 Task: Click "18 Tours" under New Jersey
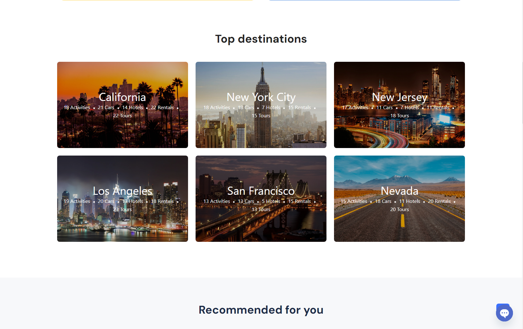pos(399,116)
